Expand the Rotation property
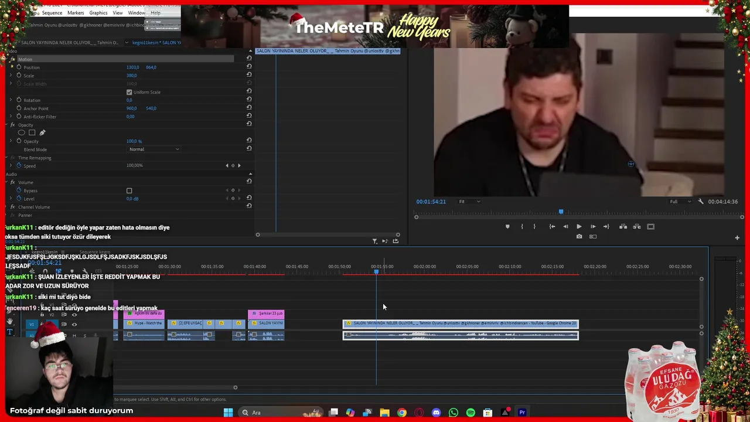The width and height of the screenshot is (750, 422). point(11,100)
